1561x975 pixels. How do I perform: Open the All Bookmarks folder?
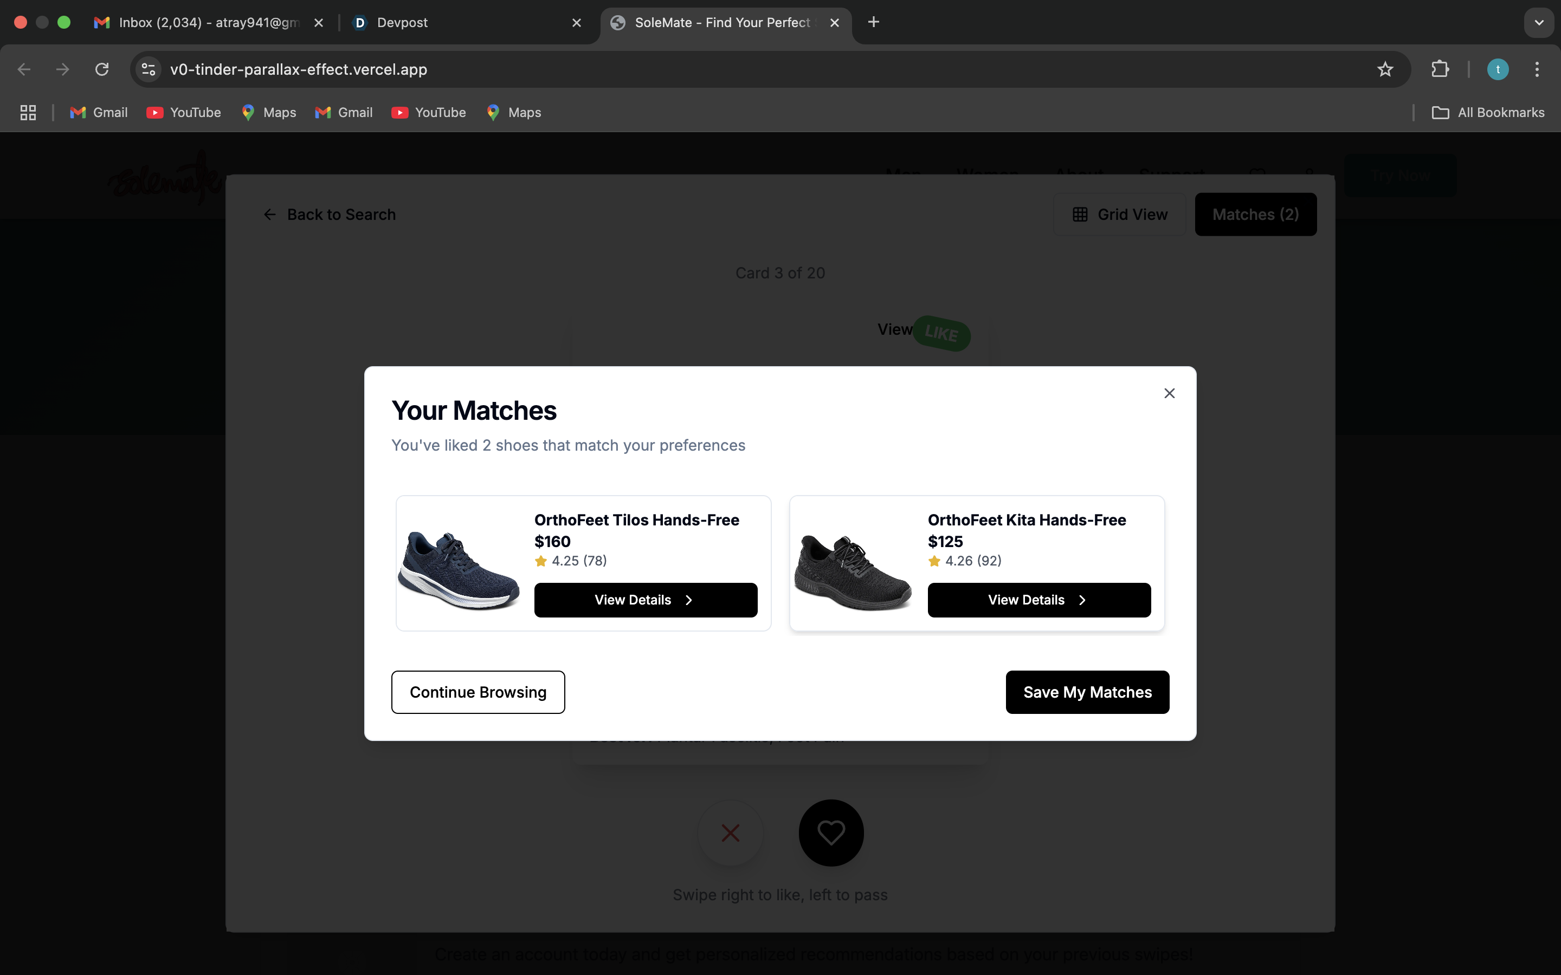pos(1488,112)
